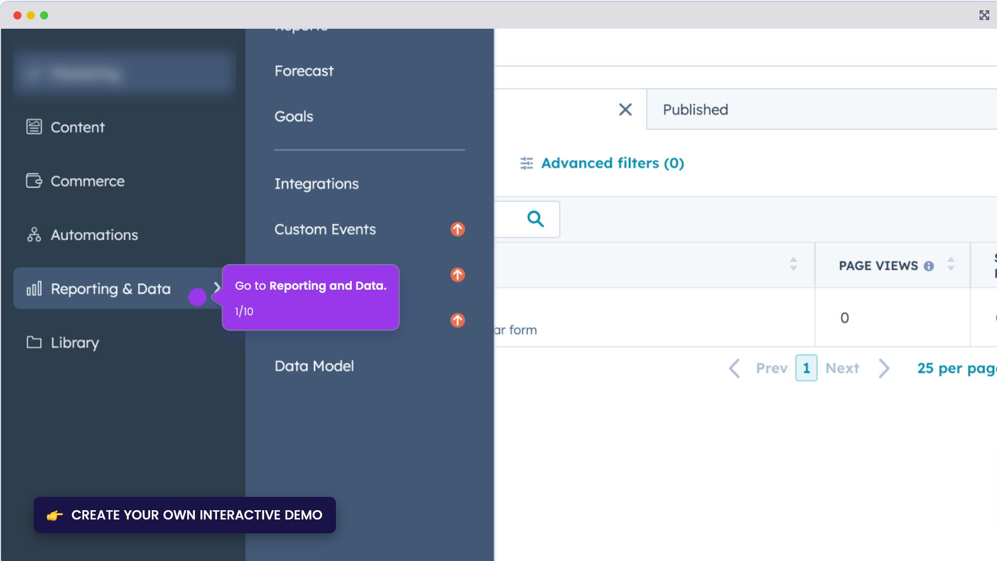
Task: Click the Automations sidebar icon
Action: 34,235
